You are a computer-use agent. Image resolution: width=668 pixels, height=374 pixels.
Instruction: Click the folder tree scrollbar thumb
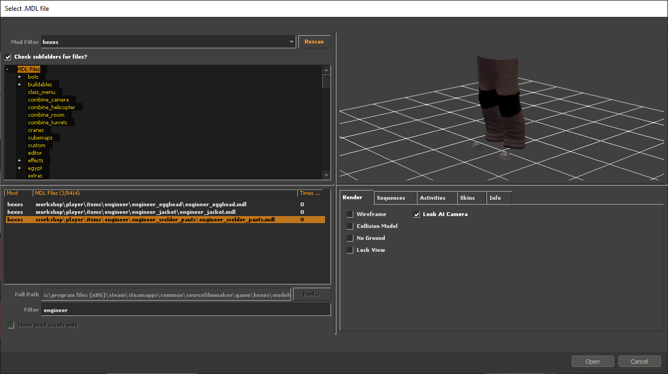[326, 81]
